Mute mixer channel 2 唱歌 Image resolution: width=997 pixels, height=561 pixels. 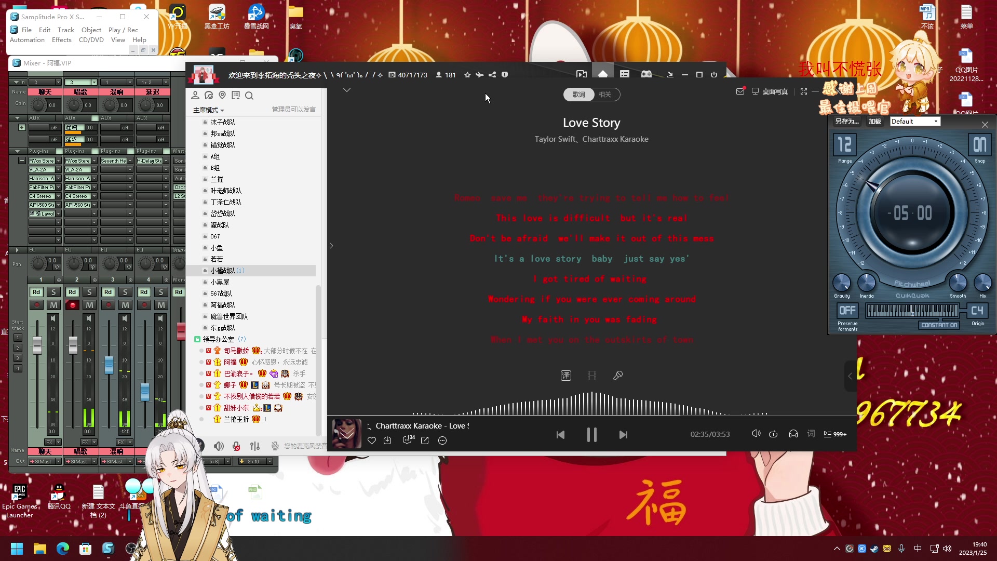89,305
